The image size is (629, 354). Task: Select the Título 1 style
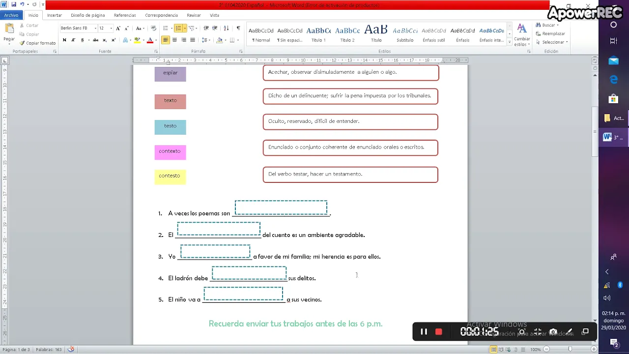click(x=318, y=34)
